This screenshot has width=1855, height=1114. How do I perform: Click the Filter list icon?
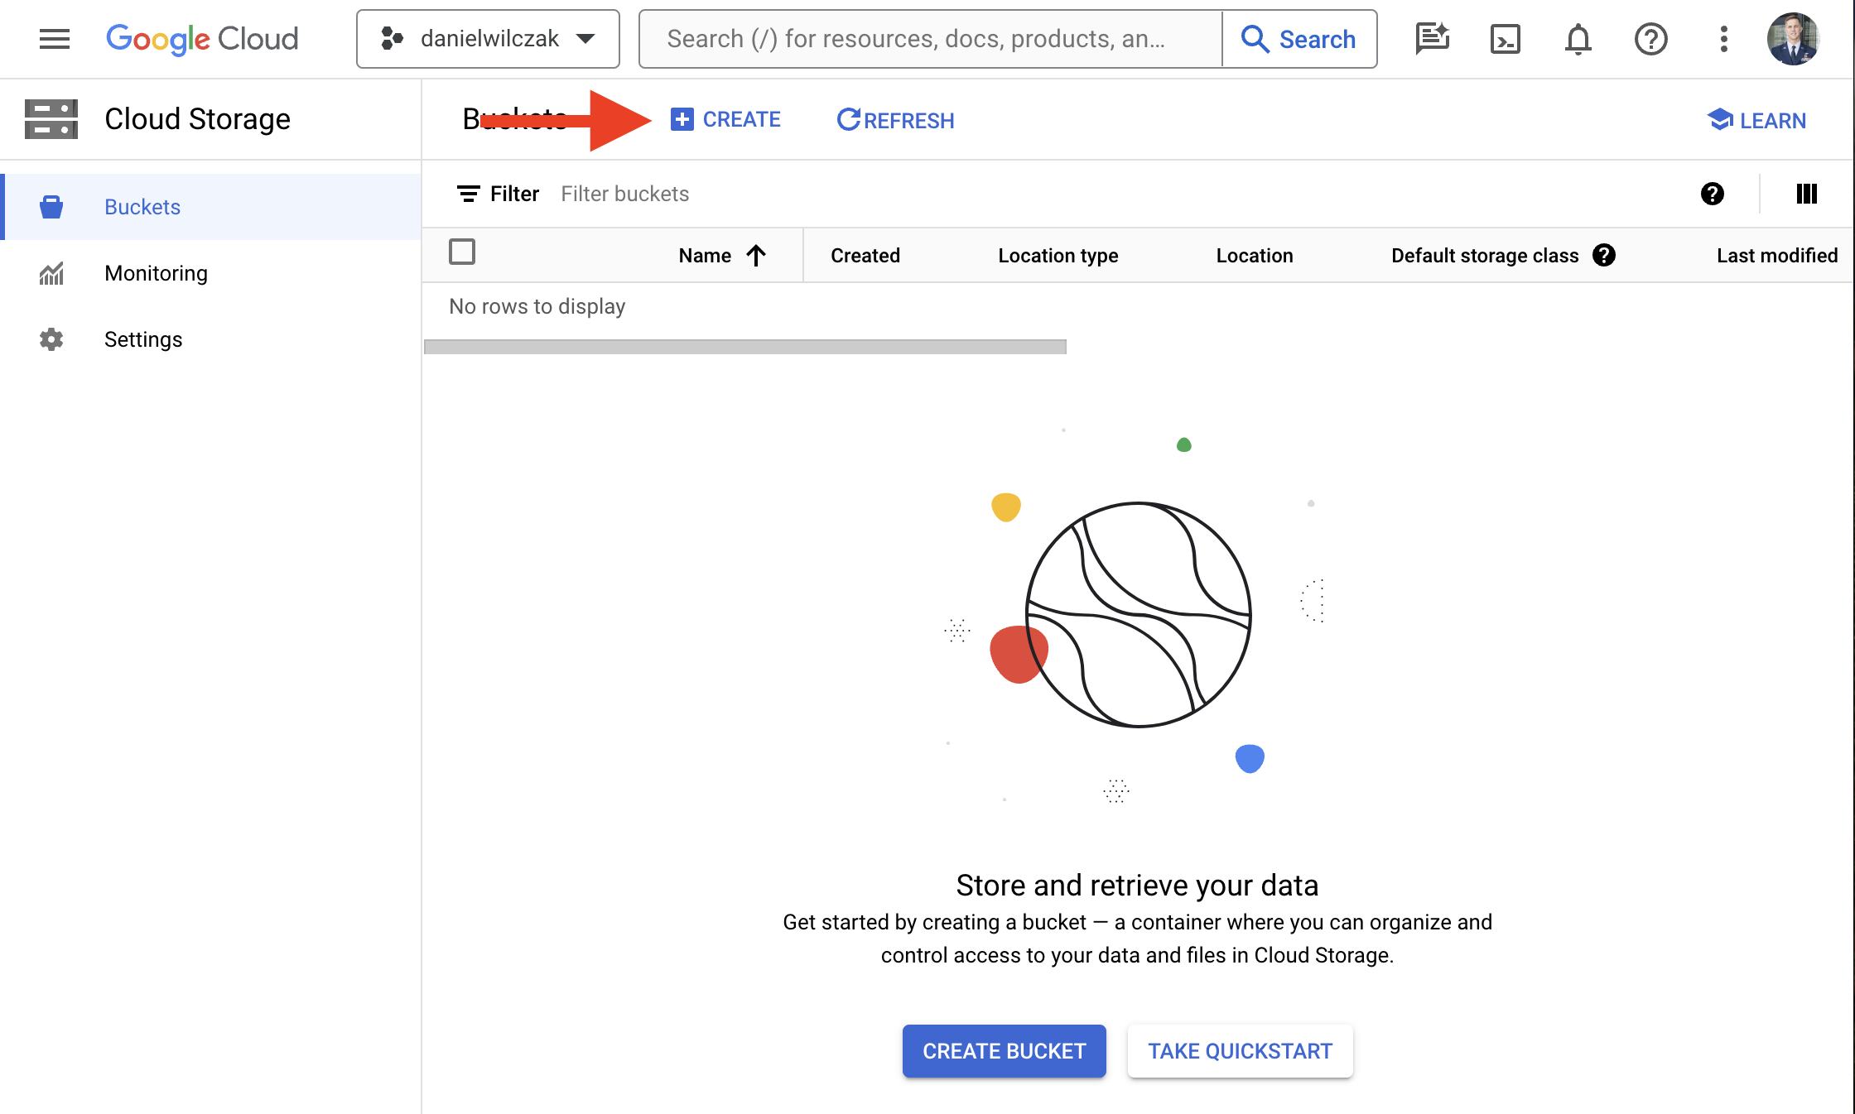pos(469,194)
